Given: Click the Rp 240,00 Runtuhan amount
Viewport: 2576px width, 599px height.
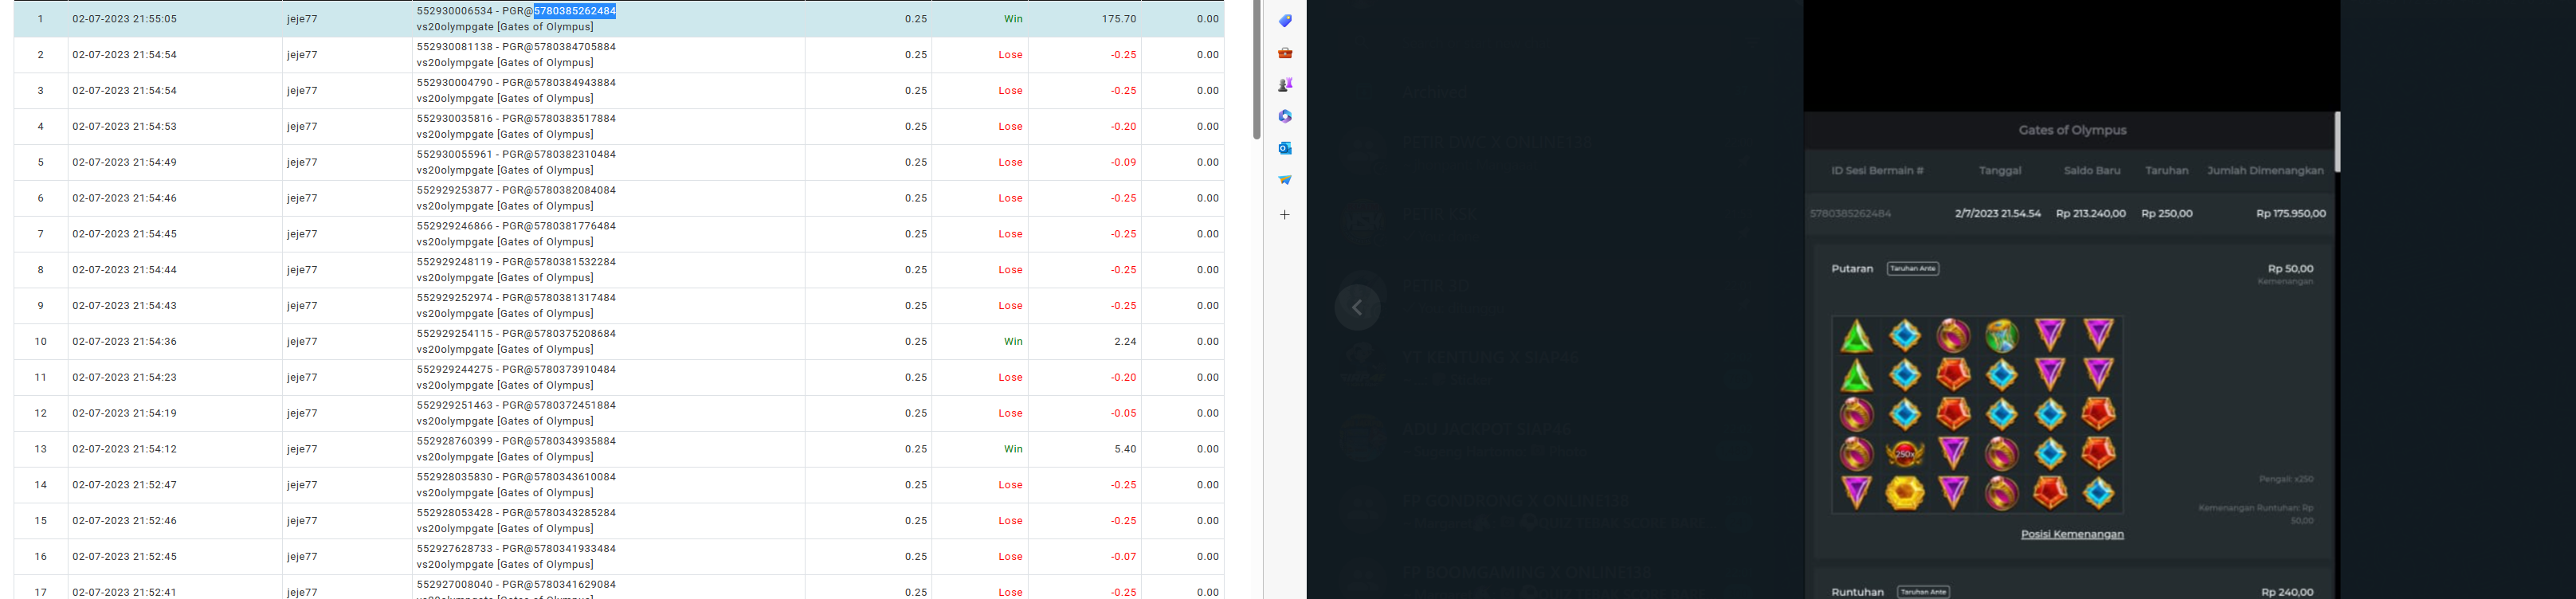Looking at the screenshot, I should 2287,592.
